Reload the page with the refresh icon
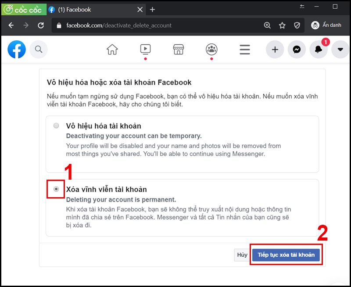 pos(41,25)
